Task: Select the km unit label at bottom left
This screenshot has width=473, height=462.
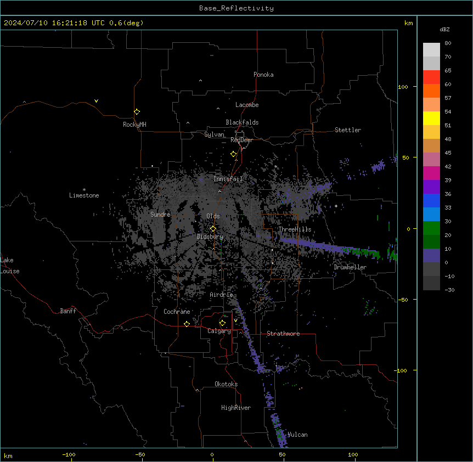Action: (x=8, y=455)
